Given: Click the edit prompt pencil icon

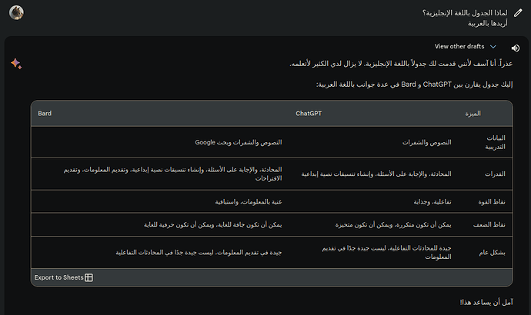Looking at the screenshot, I should [x=518, y=12].
